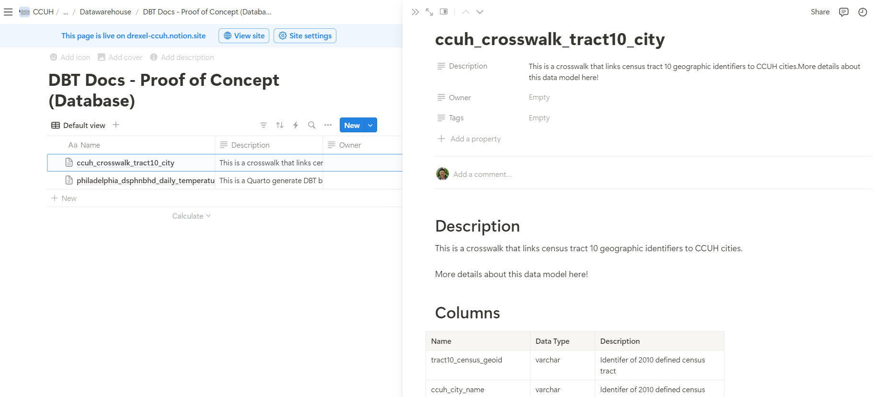The height and width of the screenshot is (397, 876).
Task: Open the philadelphia_dsphnbhd_daily_temperatu row
Action: pyautogui.click(x=145, y=180)
